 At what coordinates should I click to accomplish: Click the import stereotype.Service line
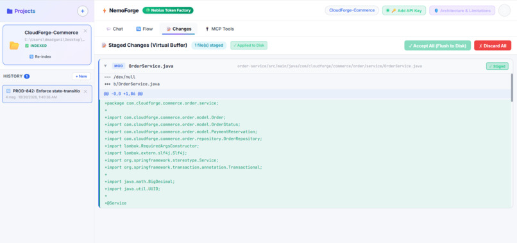(162, 160)
